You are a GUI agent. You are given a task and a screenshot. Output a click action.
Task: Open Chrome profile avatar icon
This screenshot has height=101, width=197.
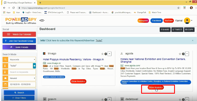click(x=191, y=8)
